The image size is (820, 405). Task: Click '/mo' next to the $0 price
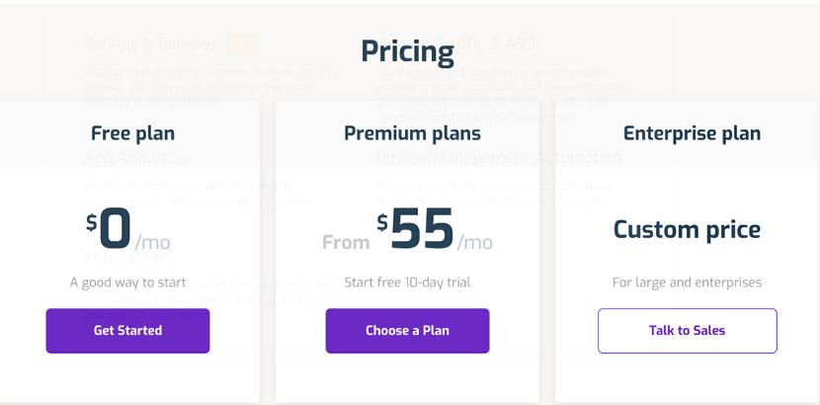coord(153,242)
